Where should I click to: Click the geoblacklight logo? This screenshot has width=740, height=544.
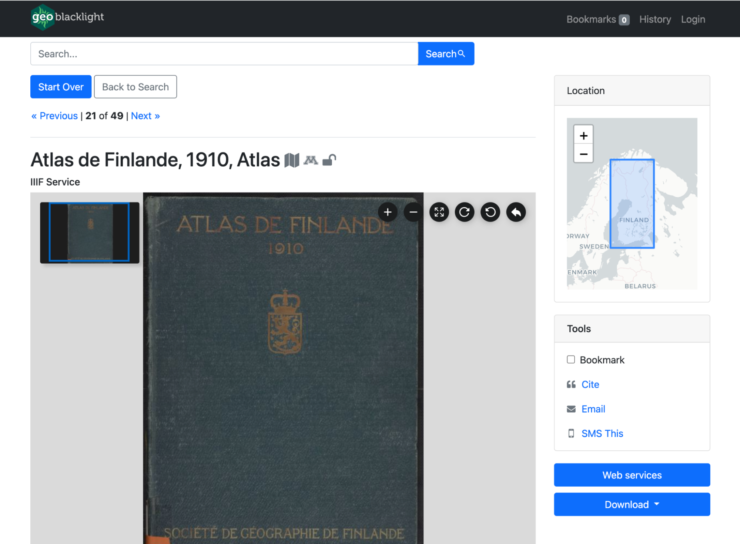(x=67, y=17)
